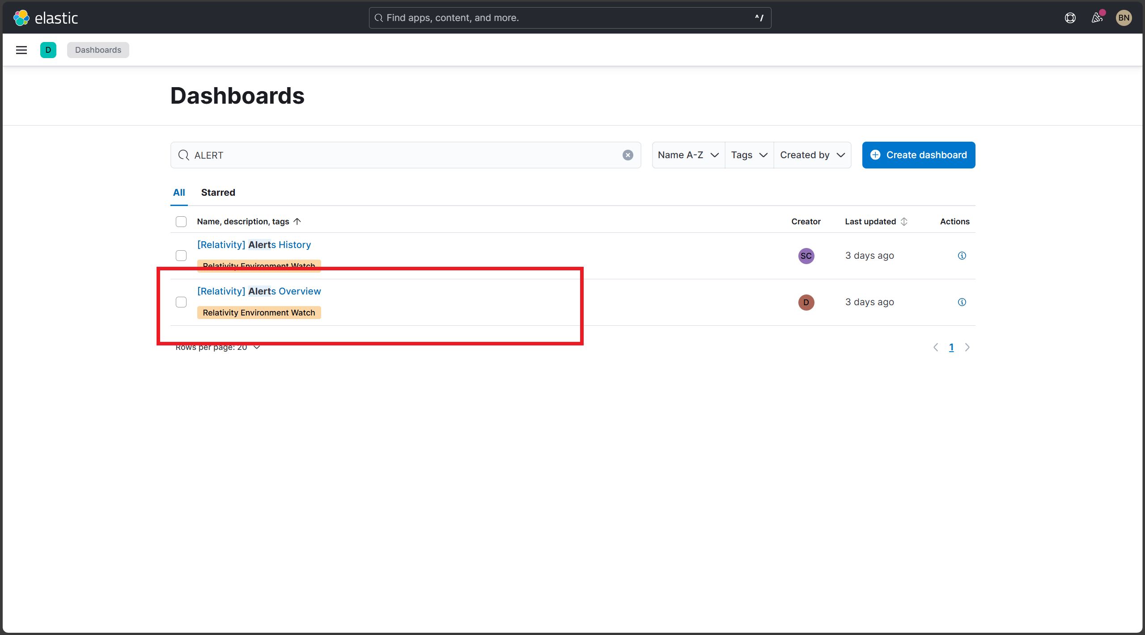Open the hamburger navigation menu
This screenshot has width=1145, height=635.
click(x=21, y=50)
